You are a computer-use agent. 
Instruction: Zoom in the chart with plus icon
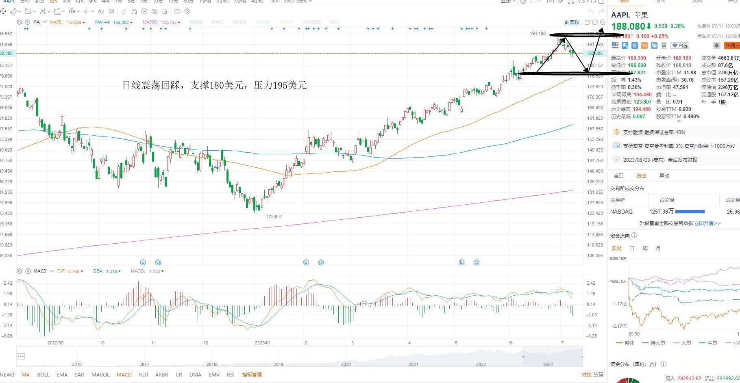click(x=603, y=22)
